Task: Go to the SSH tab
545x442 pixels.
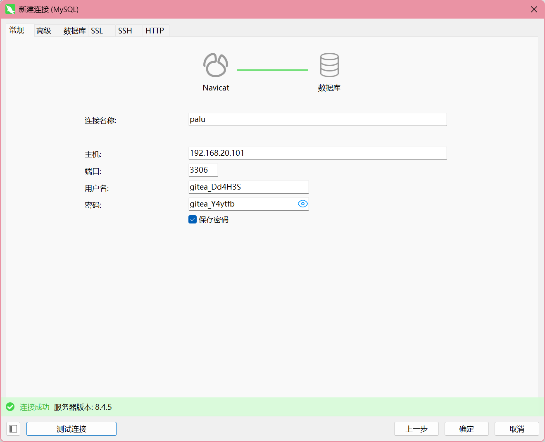Action: pos(125,31)
